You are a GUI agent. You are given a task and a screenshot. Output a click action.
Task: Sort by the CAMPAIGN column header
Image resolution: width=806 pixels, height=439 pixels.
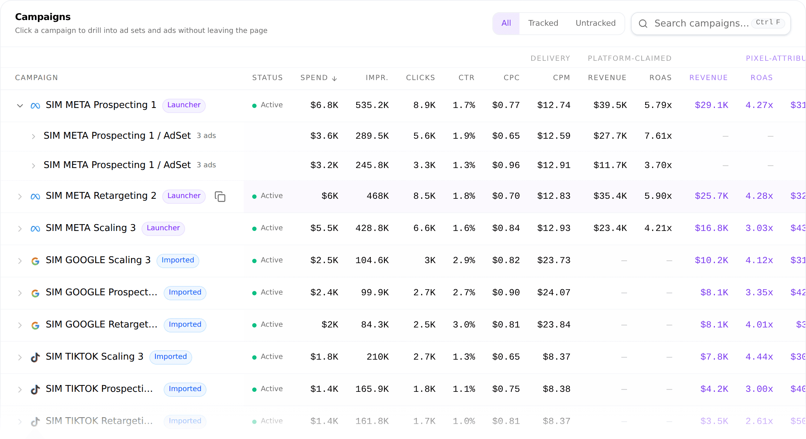point(36,78)
